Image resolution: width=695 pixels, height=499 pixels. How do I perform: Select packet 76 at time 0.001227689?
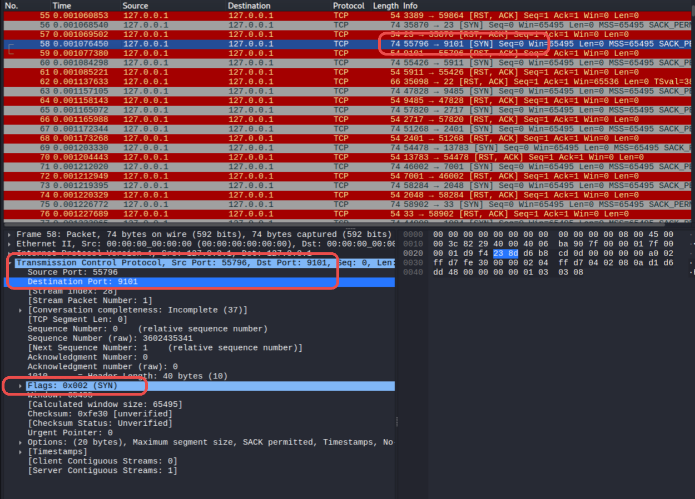coord(349,214)
